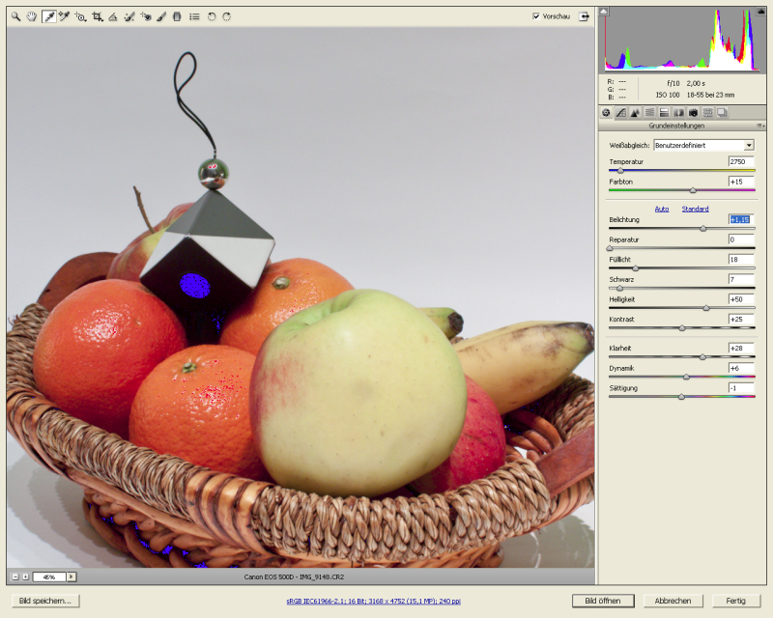
Task: Open Camera Raw preferences list icon
Action: tap(194, 16)
